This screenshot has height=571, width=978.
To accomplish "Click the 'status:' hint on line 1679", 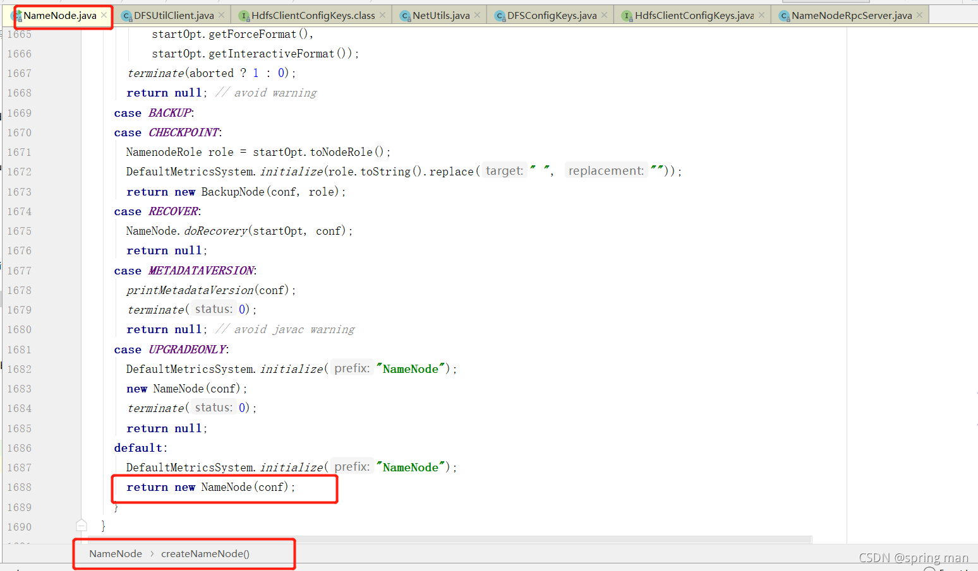I will [214, 309].
